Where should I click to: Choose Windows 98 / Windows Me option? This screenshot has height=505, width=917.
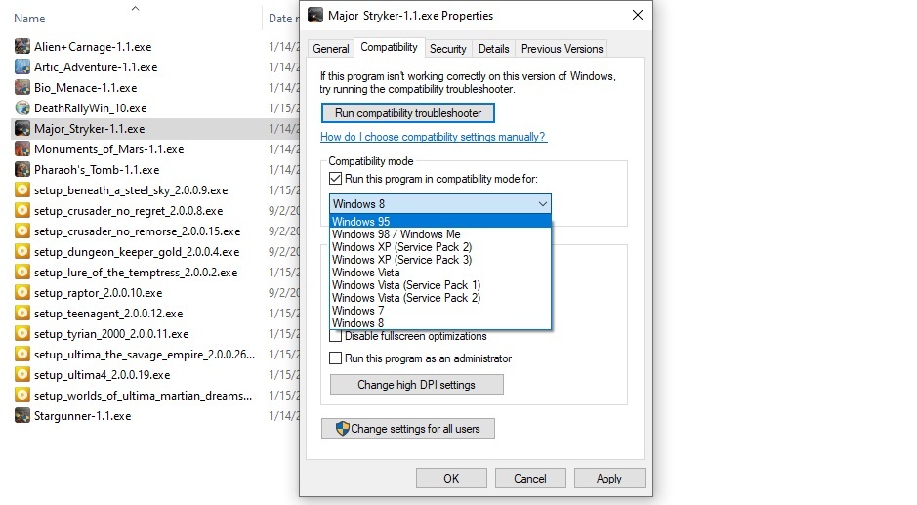pos(440,234)
